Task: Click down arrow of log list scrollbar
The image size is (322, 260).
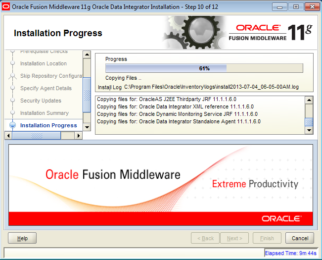Action: [309, 130]
